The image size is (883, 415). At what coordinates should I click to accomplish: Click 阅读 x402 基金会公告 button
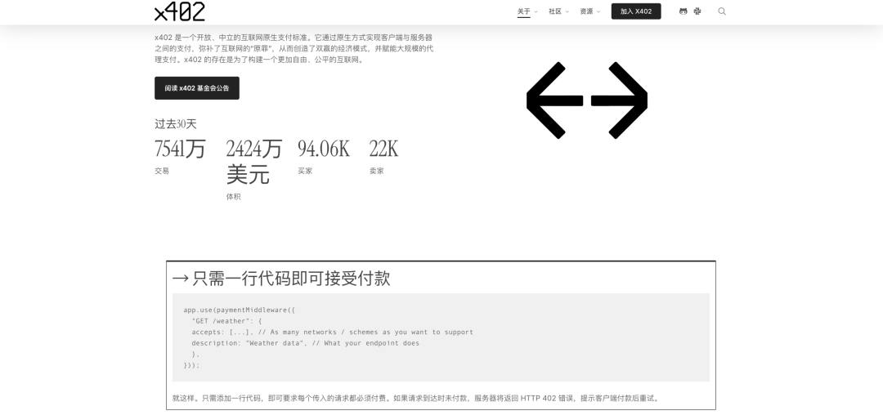(197, 88)
